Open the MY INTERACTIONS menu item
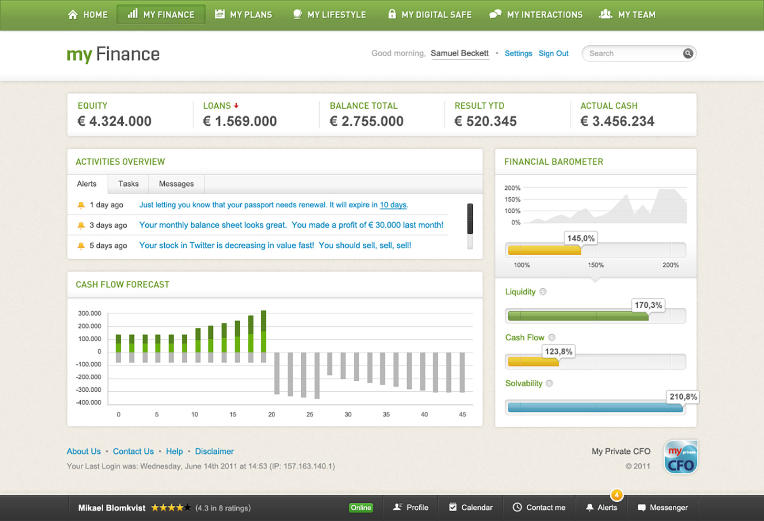Image resolution: width=764 pixels, height=521 pixels. [x=536, y=14]
